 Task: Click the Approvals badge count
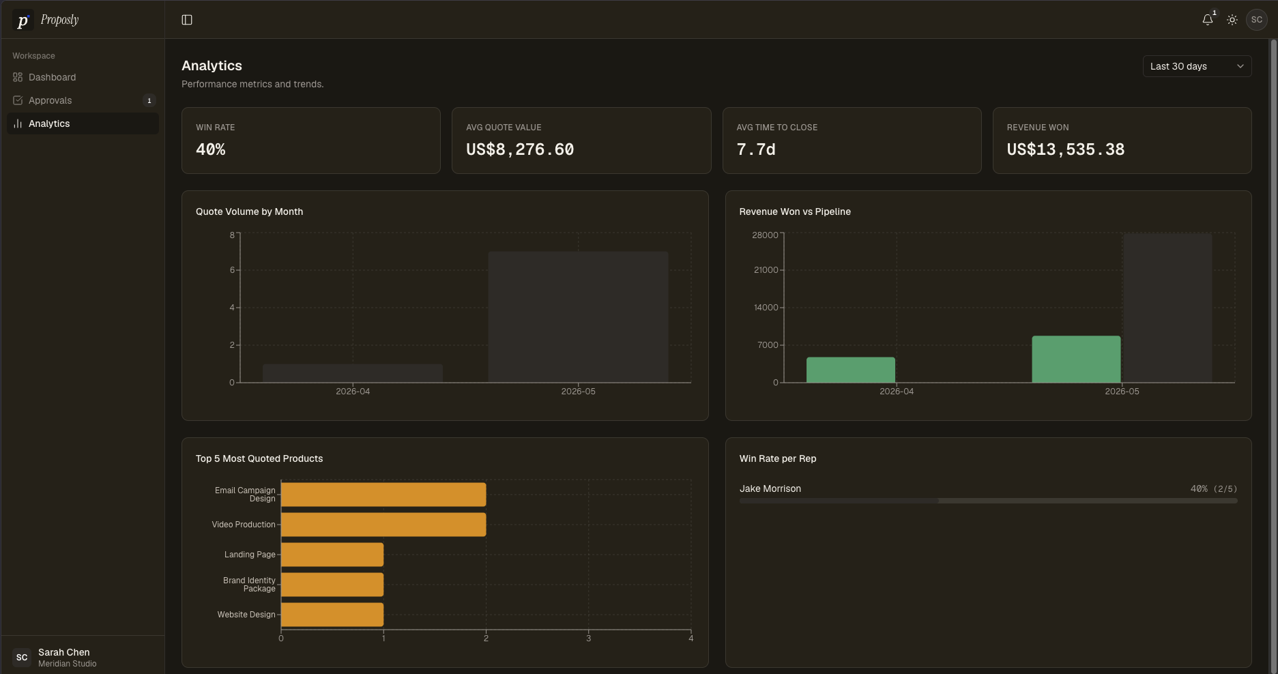pos(149,100)
